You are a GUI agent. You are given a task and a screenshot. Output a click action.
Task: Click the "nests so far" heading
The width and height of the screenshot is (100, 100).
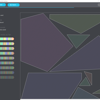pyautogui.click(x=6, y=35)
